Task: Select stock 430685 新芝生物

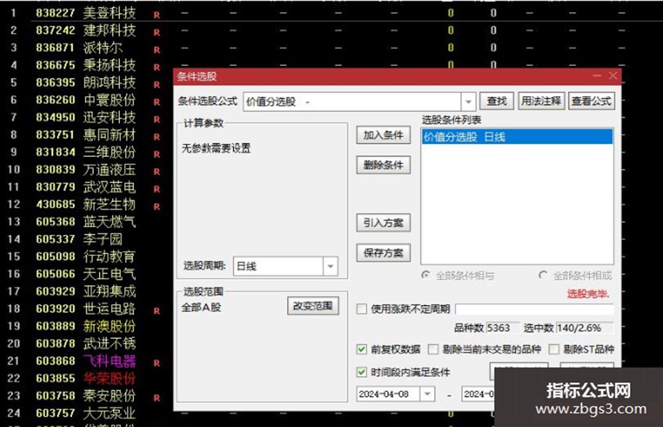Action: point(86,204)
